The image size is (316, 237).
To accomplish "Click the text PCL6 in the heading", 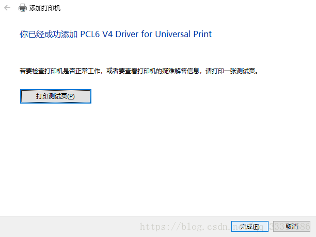I will point(90,34).
